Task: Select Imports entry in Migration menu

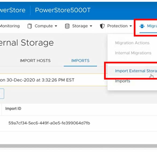Action: click(x=123, y=81)
